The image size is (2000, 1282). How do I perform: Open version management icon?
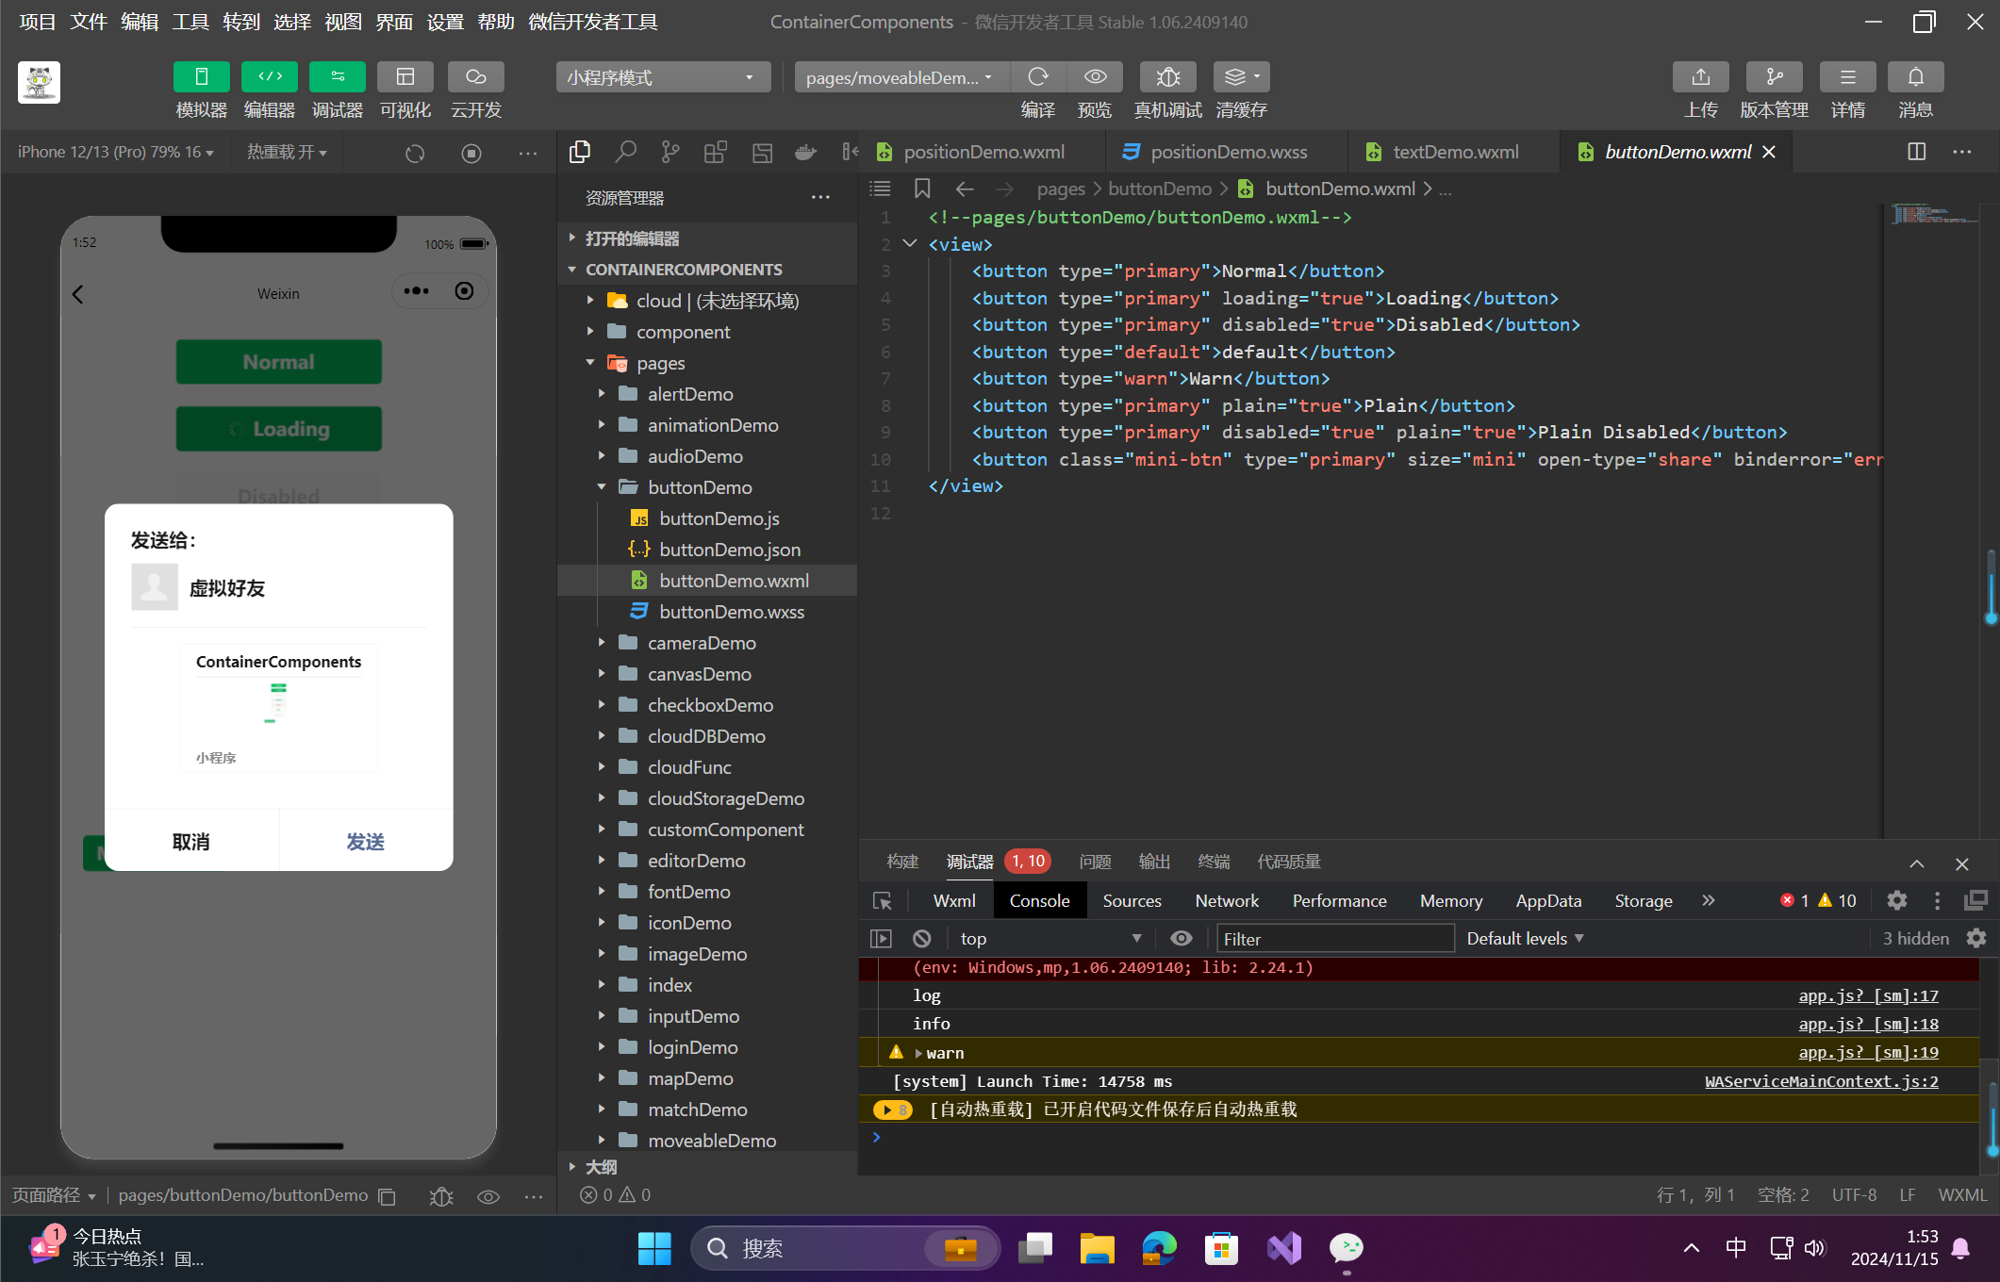[1773, 76]
